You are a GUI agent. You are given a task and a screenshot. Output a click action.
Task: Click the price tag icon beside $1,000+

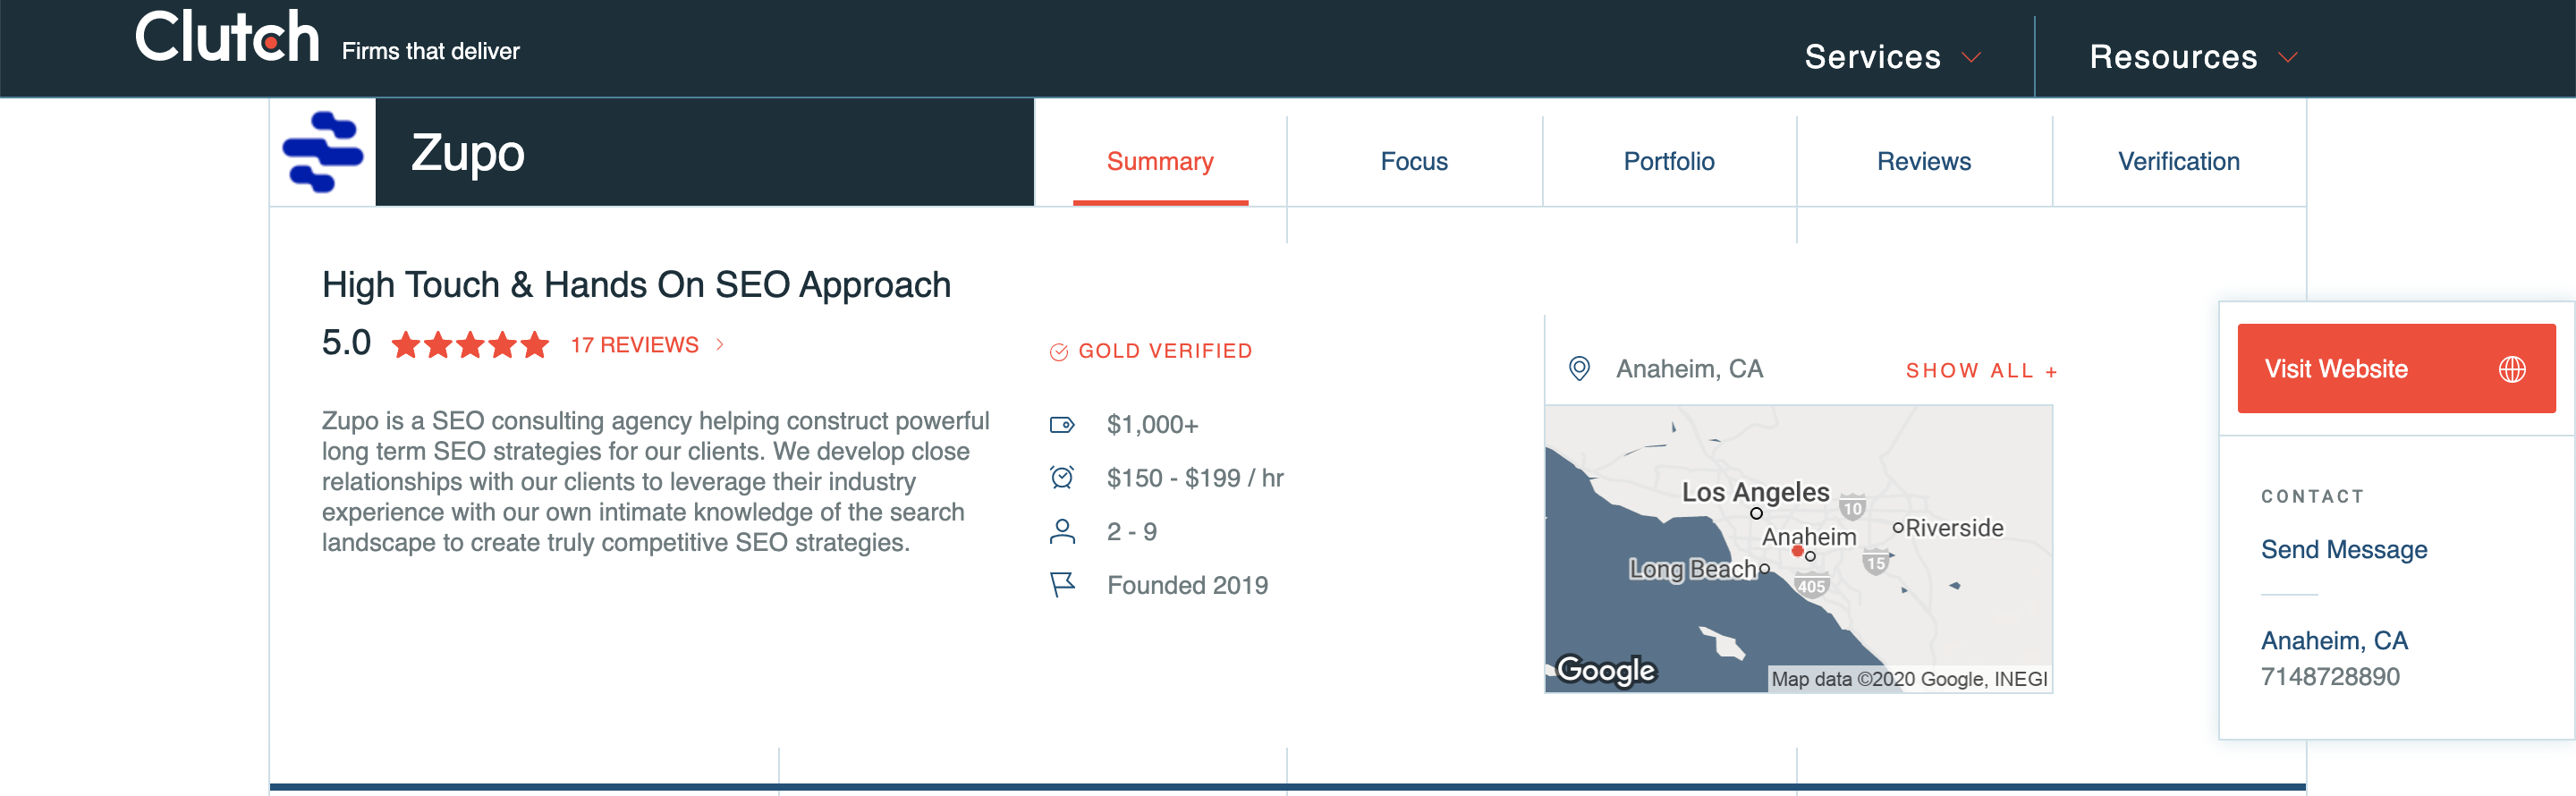point(1062,425)
